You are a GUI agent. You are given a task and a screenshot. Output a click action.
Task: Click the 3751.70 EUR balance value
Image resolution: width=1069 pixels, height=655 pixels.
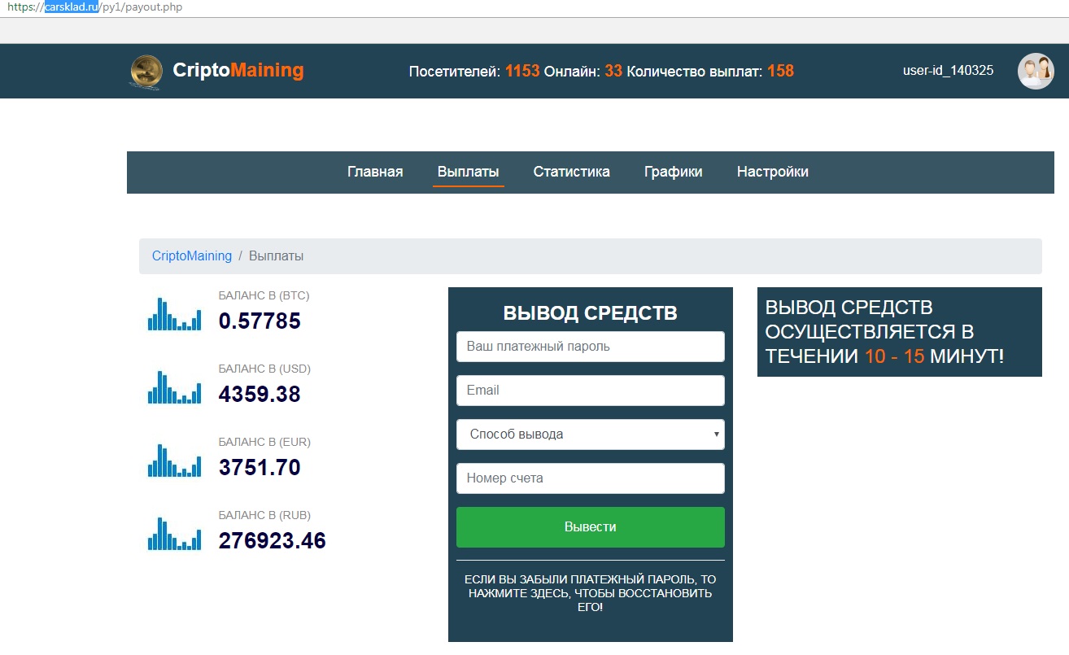(x=260, y=468)
